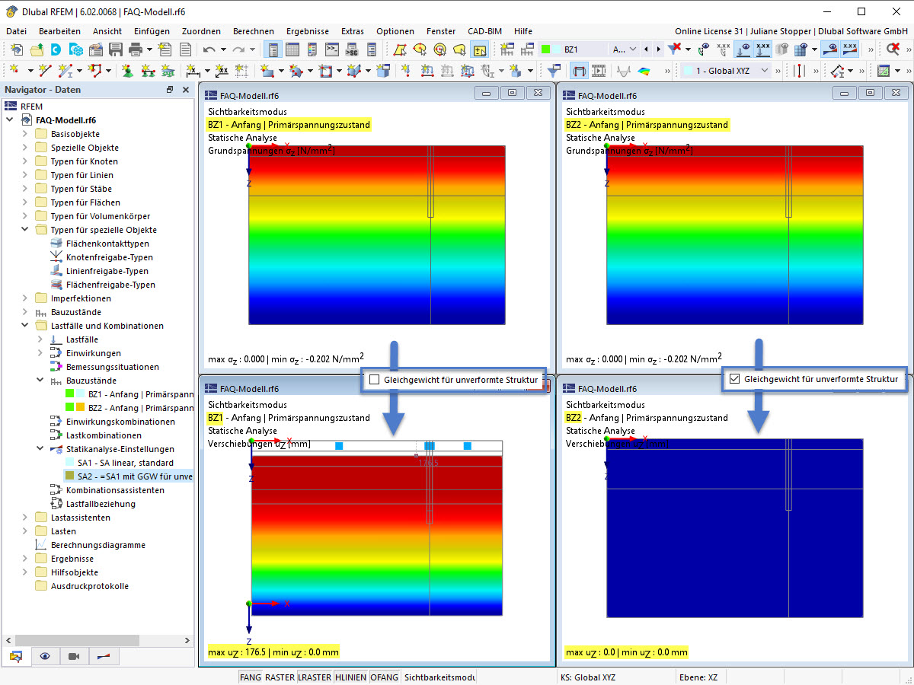Open the Ergebnisse menu
914x685 pixels.
click(308, 31)
